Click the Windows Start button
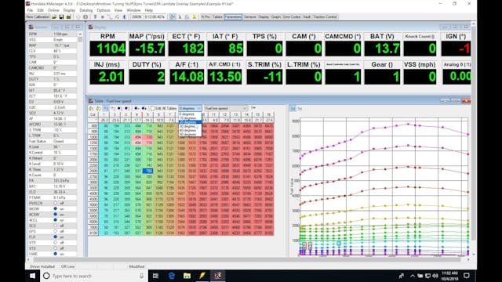Viewport: 502px width, 282px height. [33, 276]
